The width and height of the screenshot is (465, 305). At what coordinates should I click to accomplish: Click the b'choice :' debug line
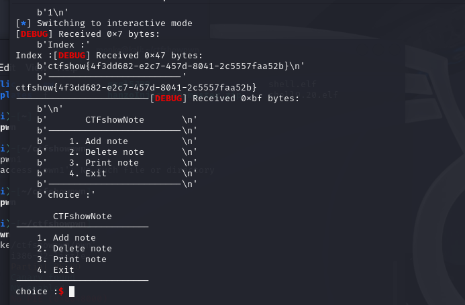tap(66, 195)
